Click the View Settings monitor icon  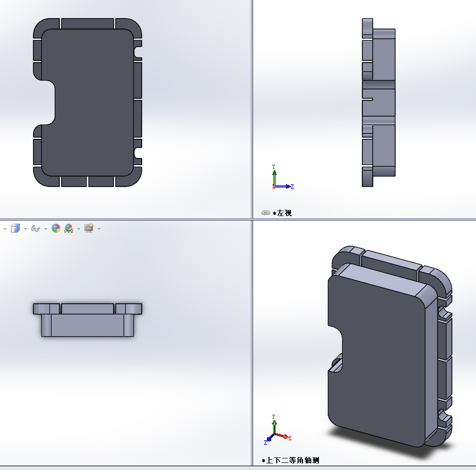pyautogui.click(x=89, y=228)
